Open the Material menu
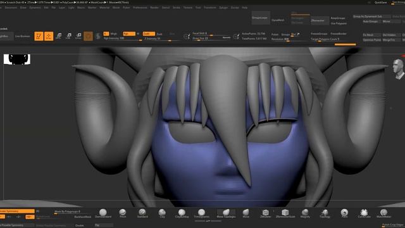Viewport: 405px width, 228px height. [104, 8]
